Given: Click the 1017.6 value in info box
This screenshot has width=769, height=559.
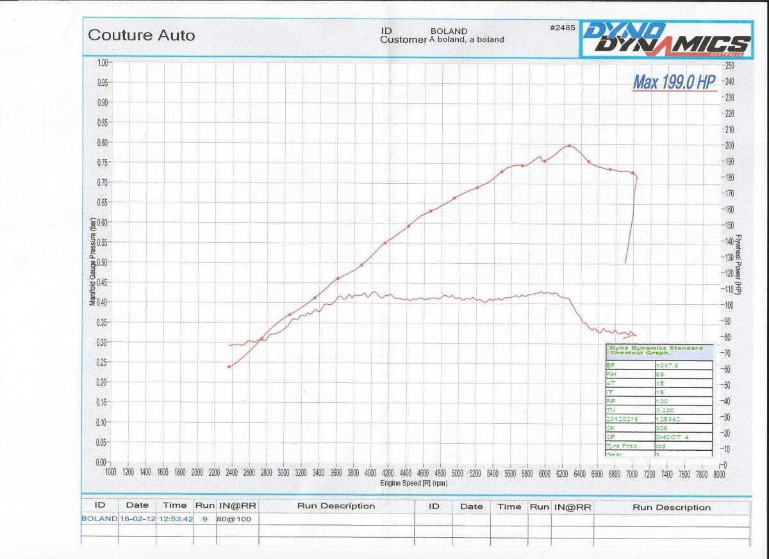Looking at the screenshot, I should coord(667,366).
